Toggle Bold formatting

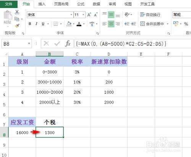click(30, 24)
